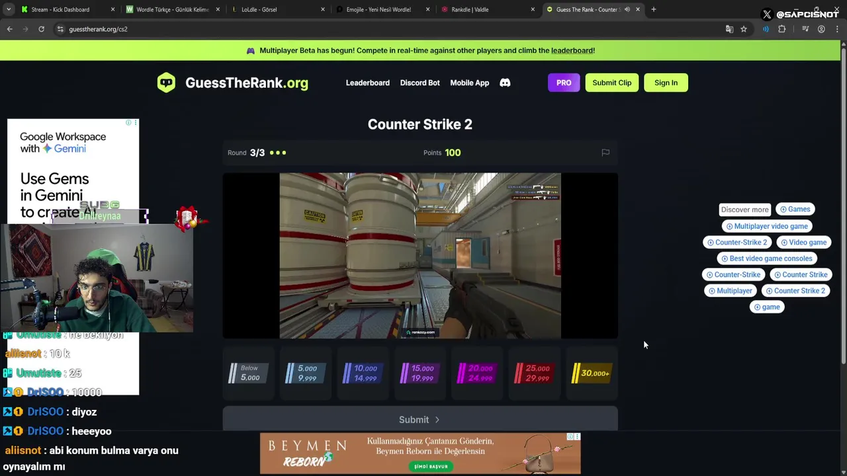847x476 pixels.
Task: Report the clip with the flag icon
Action: tap(605, 153)
